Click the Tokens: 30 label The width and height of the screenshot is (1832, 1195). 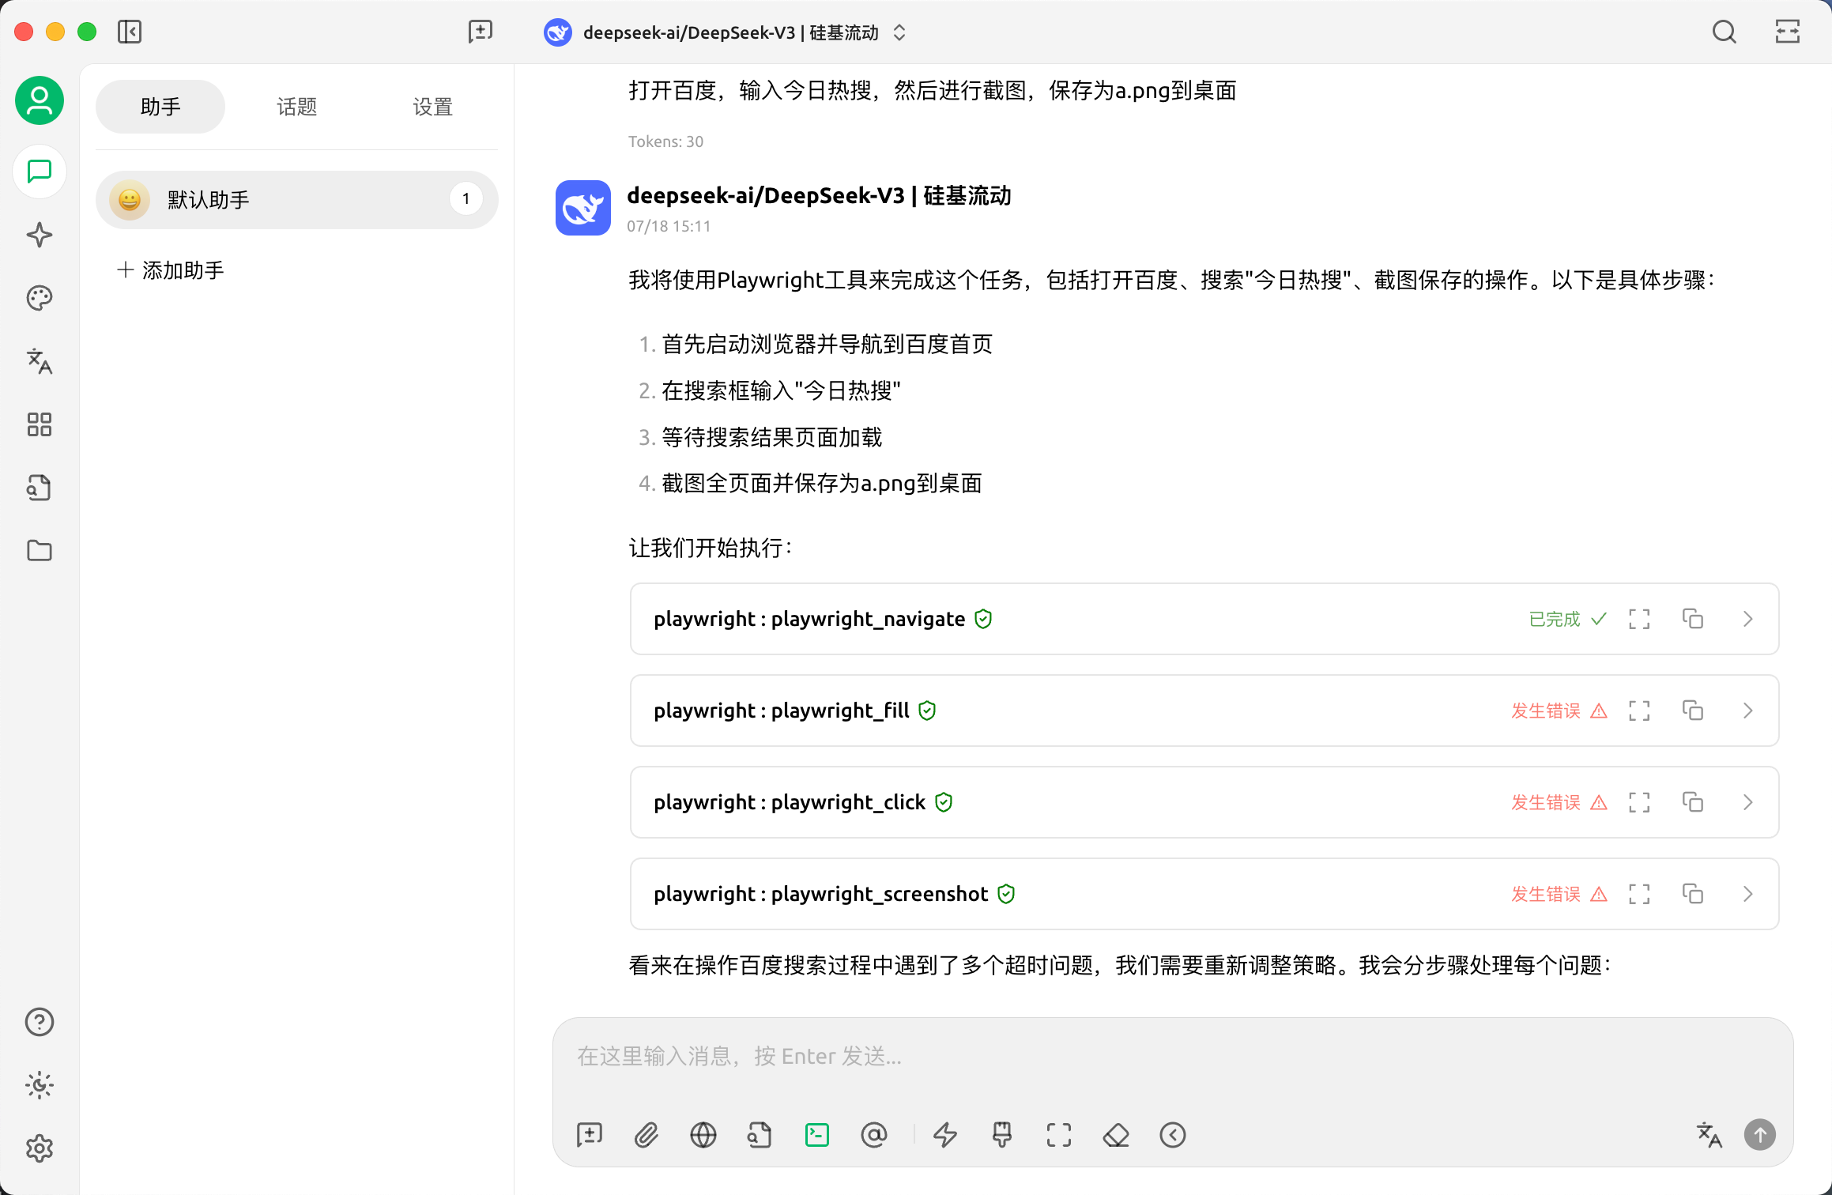tap(665, 141)
